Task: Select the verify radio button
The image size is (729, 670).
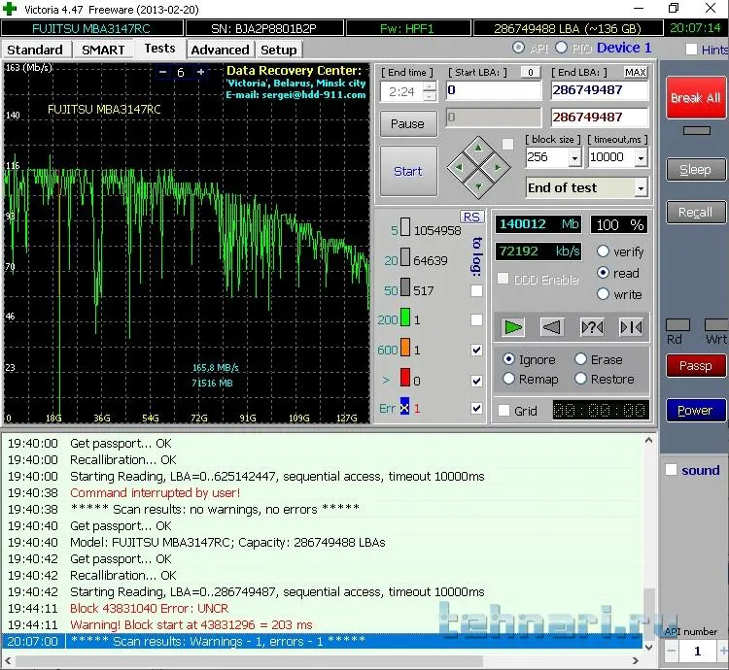Action: 604,251
